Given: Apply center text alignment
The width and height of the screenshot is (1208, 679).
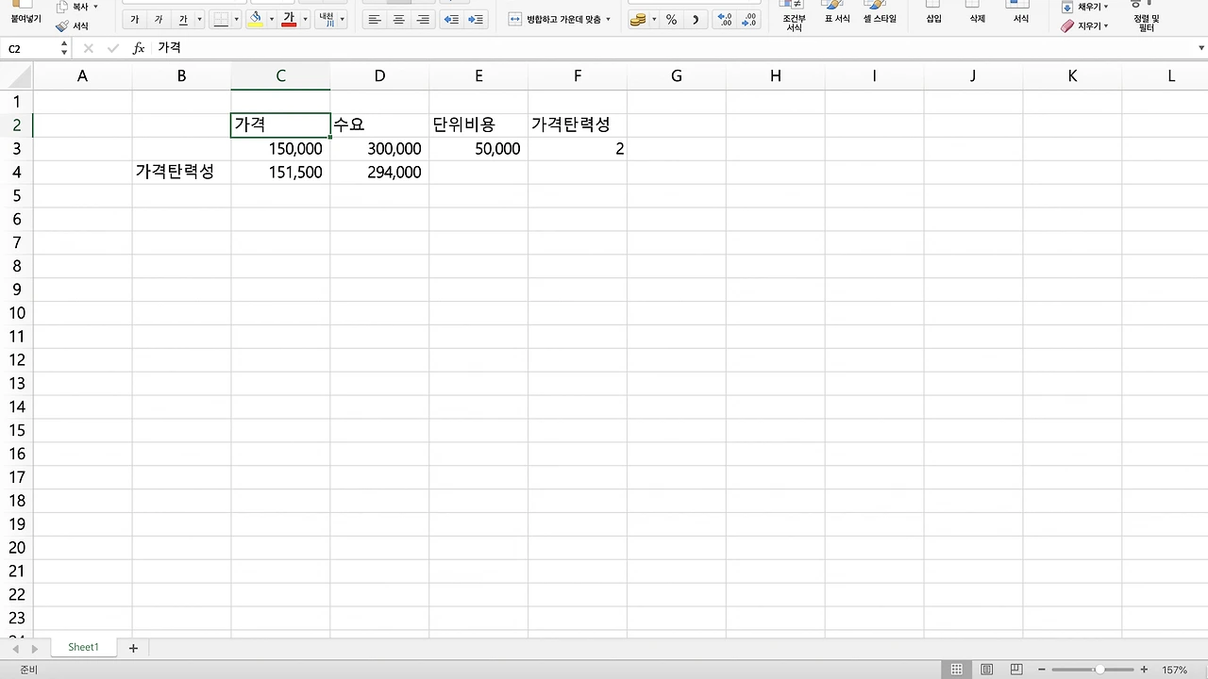Looking at the screenshot, I should [398, 19].
